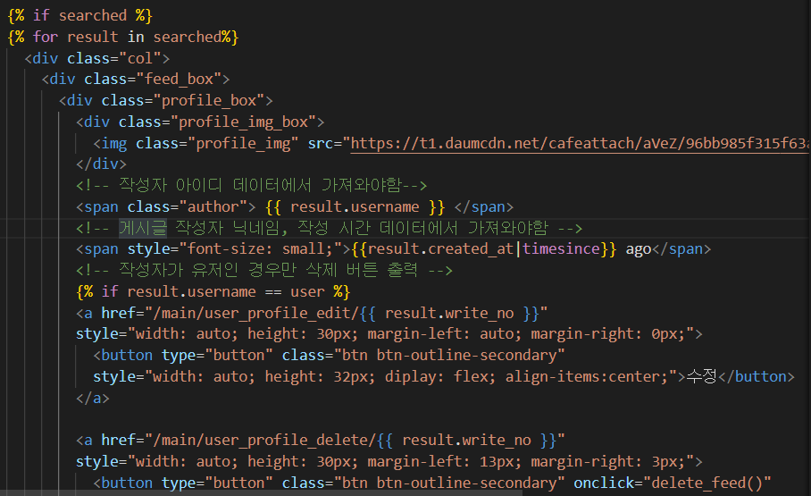Click '{% if result.username == user %}' line
The height and width of the screenshot is (496, 811).
click(213, 291)
